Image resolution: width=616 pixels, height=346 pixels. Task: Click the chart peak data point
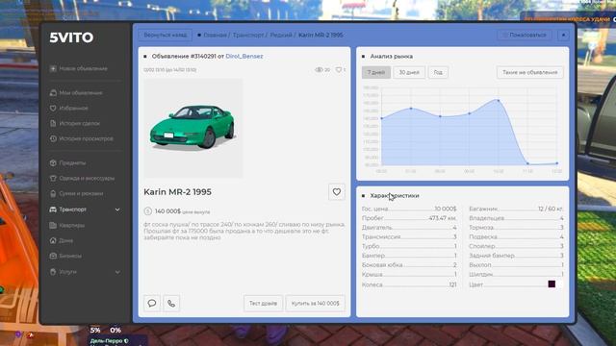499,101
